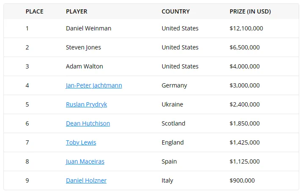Click the COUNTRY column header
Viewport: 303px width, 194px height.
(175, 11)
